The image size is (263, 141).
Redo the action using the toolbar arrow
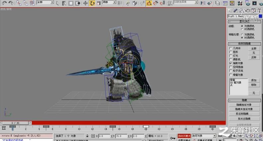(11, 3)
